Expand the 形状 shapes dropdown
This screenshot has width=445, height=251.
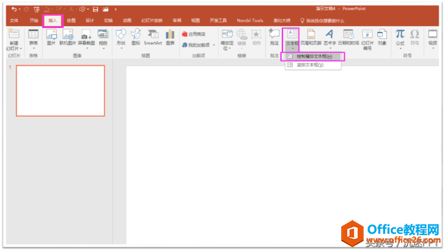(x=121, y=48)
